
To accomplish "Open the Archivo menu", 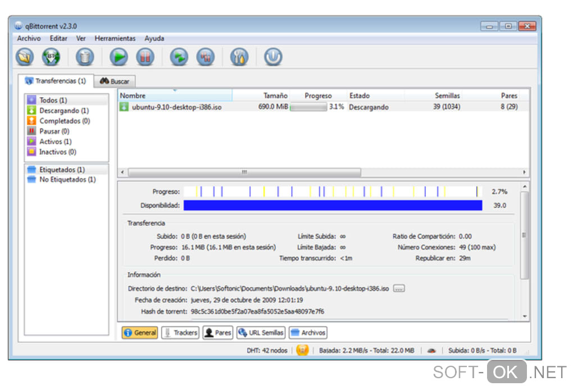I will 29,38.
